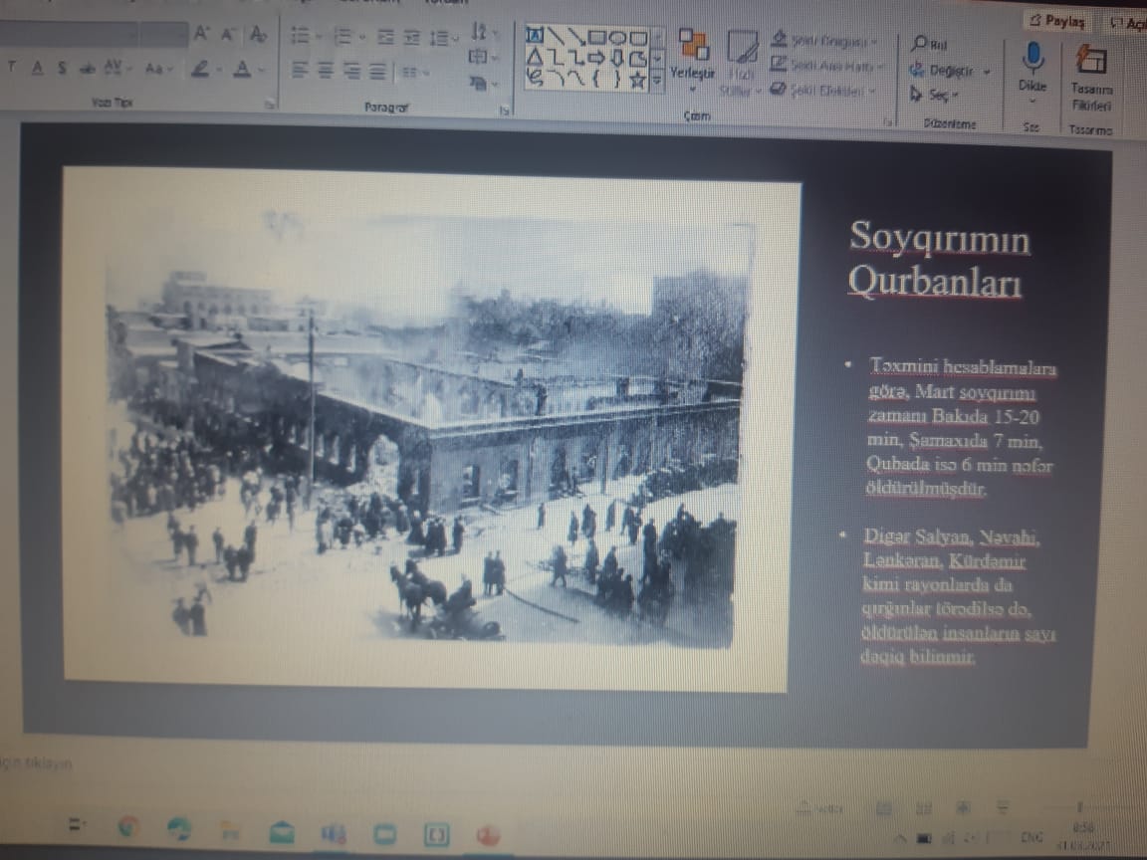Open Şekil Efektleri (Shape Effects) dropdown
The height and width of the screenshot is (860, 1147).
(x=824, y=90)
